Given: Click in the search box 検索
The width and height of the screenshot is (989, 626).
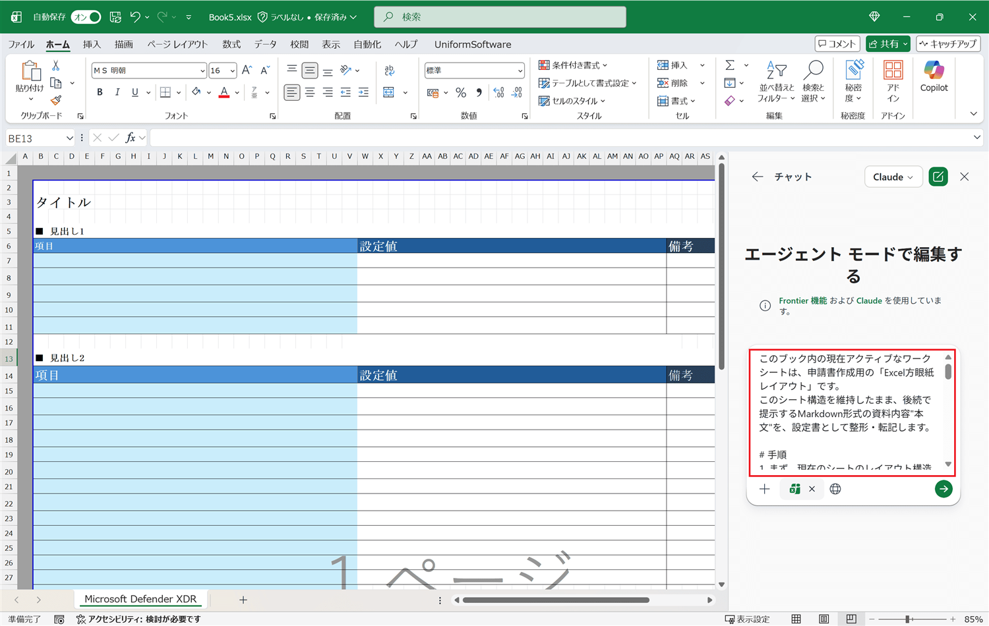Looking at the screenshot, I should pyautogui.click(x=500, y=17).
